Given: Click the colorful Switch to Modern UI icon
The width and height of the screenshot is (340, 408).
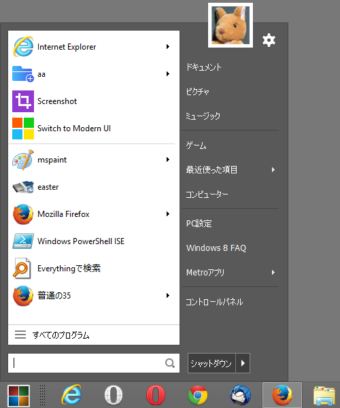Looking at the screenshot, I should pyautogui.click(x=23, y=129).
